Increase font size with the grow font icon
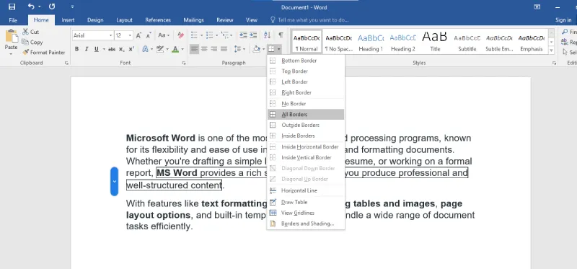This screenshot has height=269, width=577. 138,35
